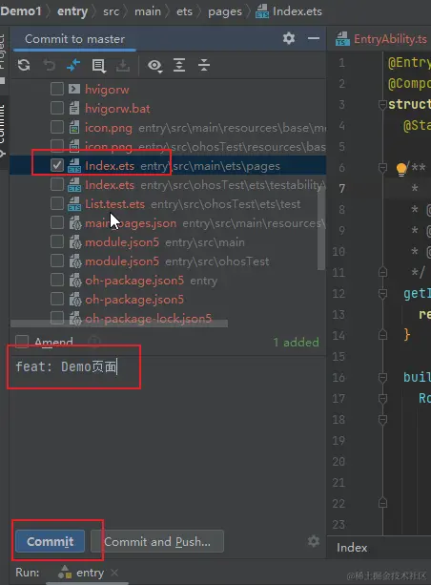Click the '1 added' status text
This screenshot has width=431, height=585.
[296, 342]
